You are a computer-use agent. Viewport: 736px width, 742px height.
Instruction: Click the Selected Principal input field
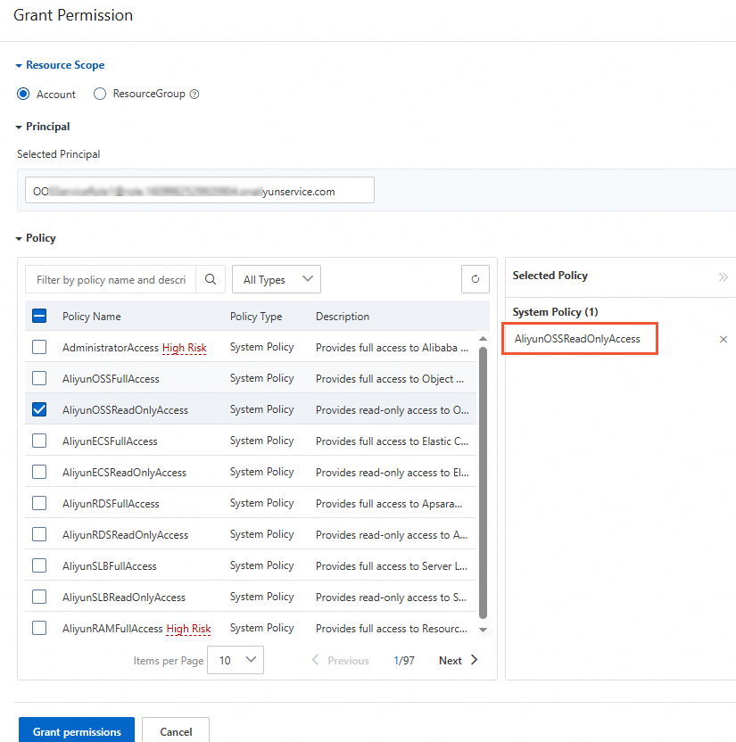pos(200,190)
